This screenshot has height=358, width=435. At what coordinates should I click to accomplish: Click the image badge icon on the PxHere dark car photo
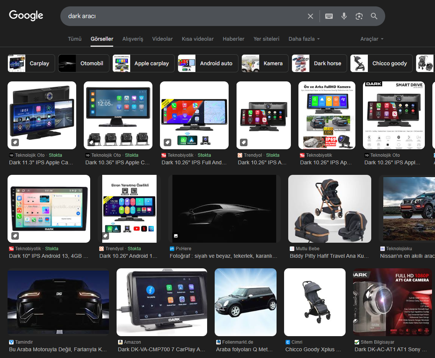175,236
